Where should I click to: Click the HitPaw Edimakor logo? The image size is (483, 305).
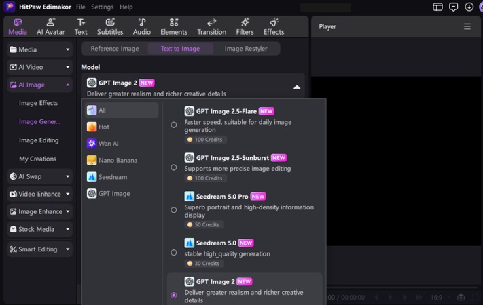coord(10,7)
